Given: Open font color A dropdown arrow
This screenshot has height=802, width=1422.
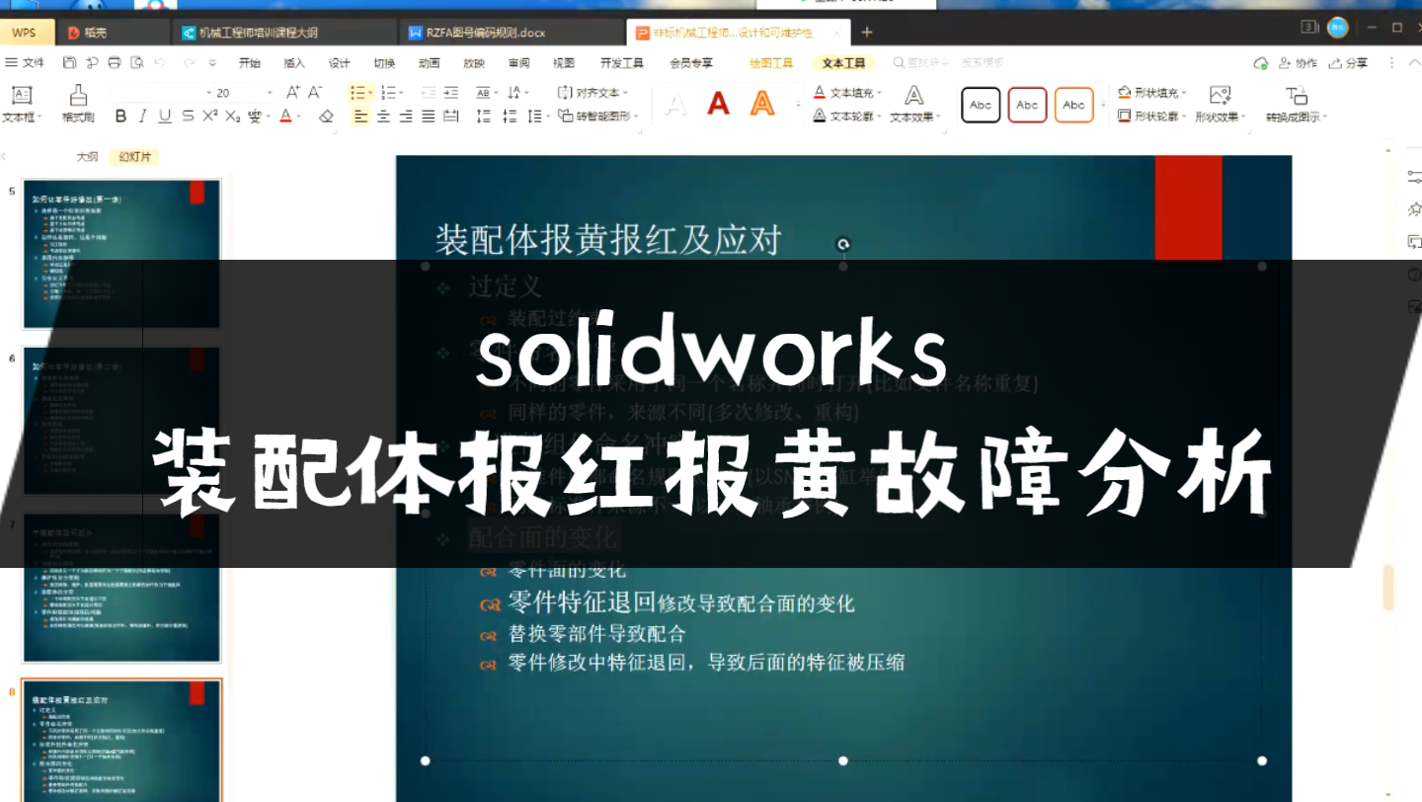Looking at the screenshot, I should [x=299, y=118].
